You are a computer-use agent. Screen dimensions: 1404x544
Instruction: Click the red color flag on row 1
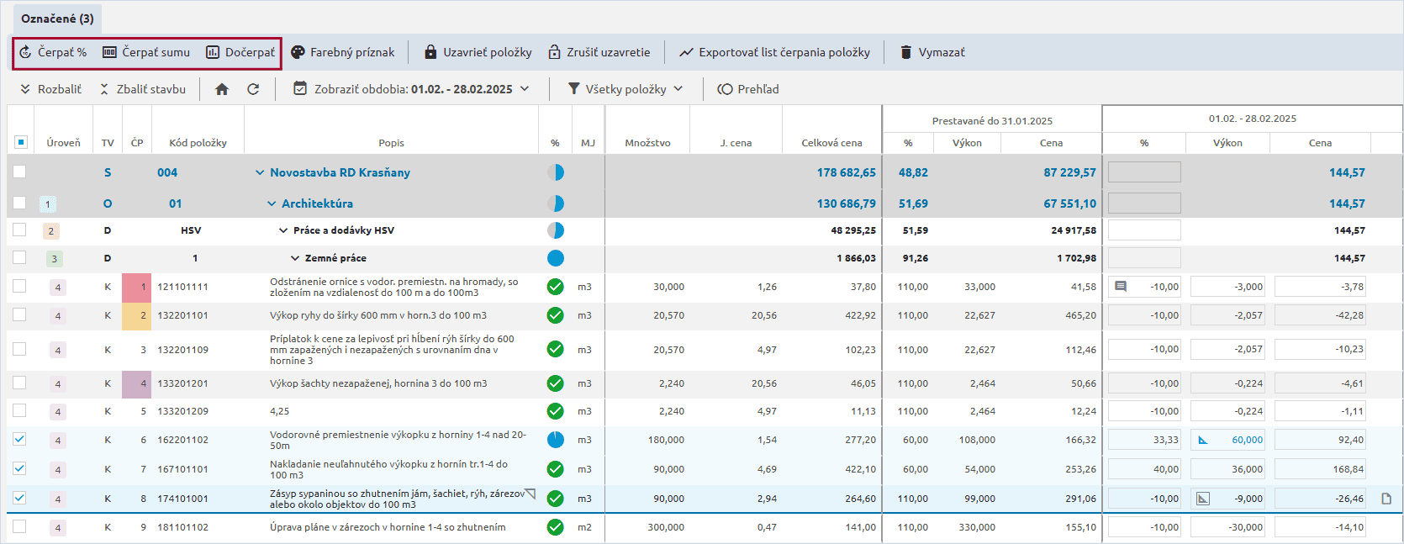136,288
